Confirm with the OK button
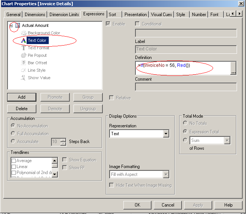This screenshot has width=246, height=214. tap(137, 205)
